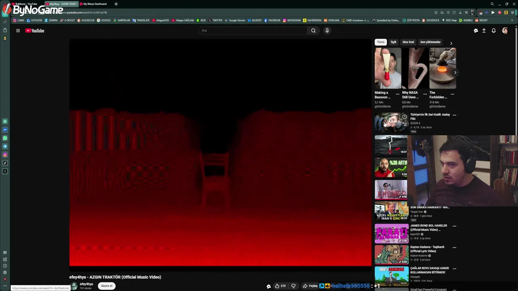Viewport: 518px width, 291px height.
Task: Open a new browser tab
Action: [x=116, y=4]
